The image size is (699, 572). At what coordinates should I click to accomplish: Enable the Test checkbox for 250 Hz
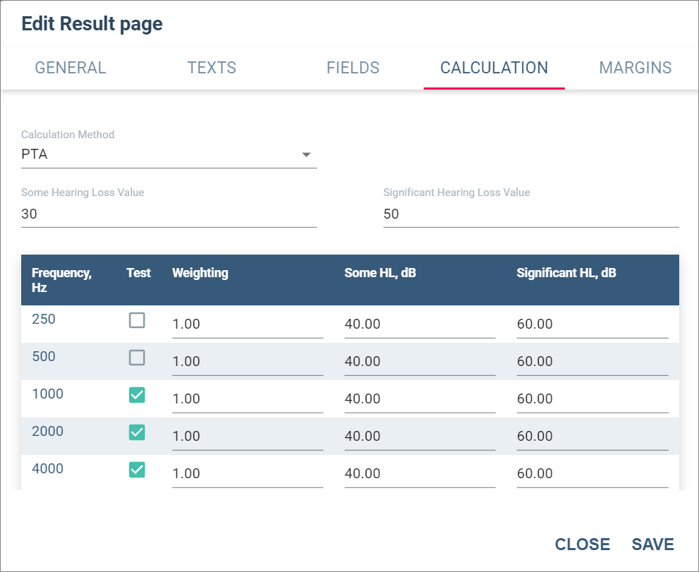[x=137, y=320]
